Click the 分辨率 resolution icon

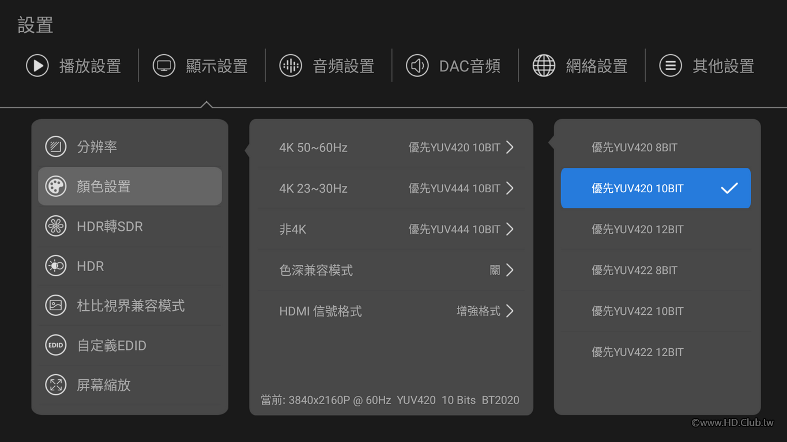56,147
